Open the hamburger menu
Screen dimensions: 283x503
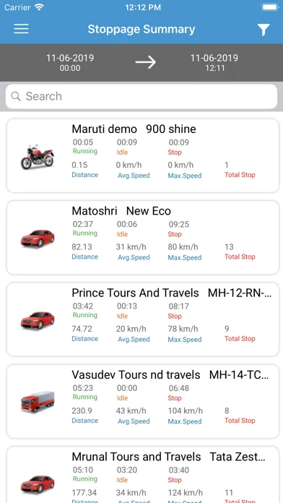[21, 29]
